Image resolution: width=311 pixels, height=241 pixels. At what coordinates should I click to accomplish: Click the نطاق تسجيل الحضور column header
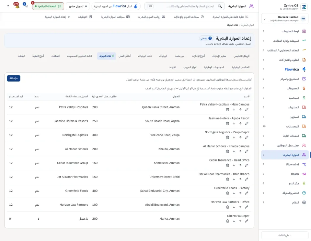104,96
